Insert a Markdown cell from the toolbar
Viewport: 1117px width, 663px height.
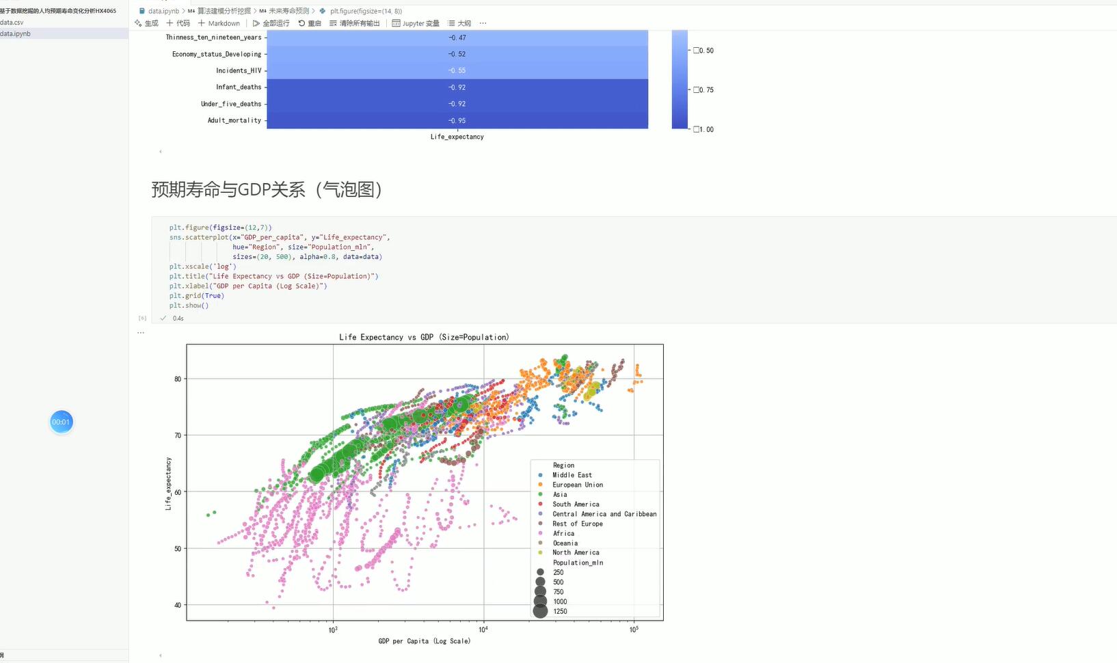click(219, 23)
